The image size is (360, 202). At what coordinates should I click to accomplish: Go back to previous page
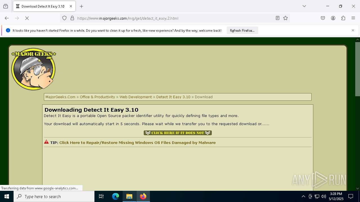pyautogui.click(x=7, y=18)
